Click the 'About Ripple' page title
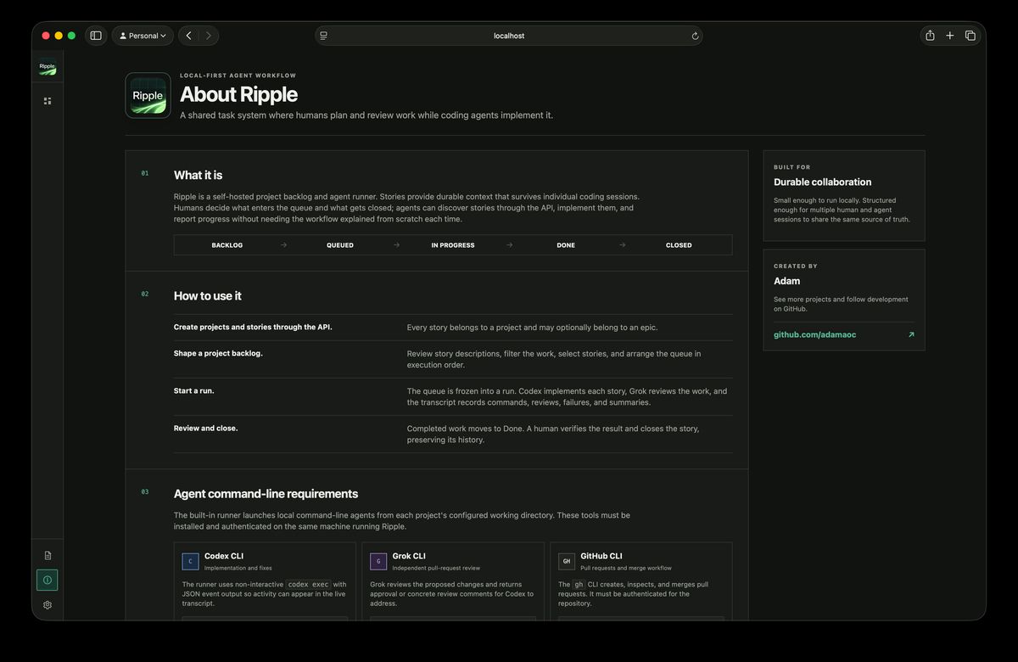The width and height of the screenshot is (1018, 662). pos(238,93)
